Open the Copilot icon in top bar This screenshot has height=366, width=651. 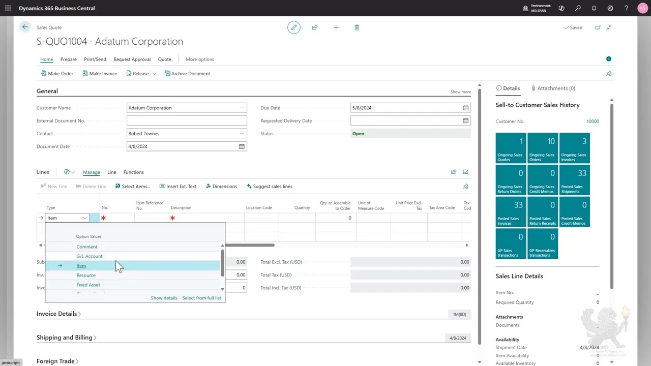pyautogui.click(x=561, y=8)
